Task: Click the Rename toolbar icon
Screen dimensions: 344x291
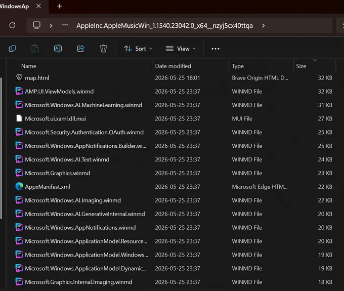Action: click(x=58, y=49)
